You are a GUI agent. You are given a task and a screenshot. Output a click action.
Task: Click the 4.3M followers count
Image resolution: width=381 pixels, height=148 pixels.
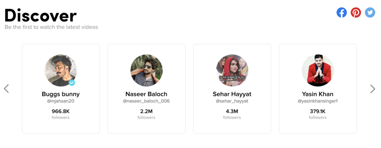[x=232, y=112]
